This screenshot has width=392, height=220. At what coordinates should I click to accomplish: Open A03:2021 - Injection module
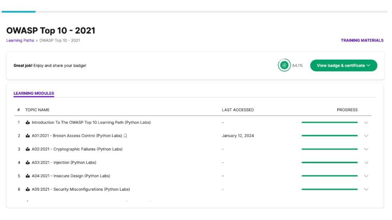tap(64, 163)
